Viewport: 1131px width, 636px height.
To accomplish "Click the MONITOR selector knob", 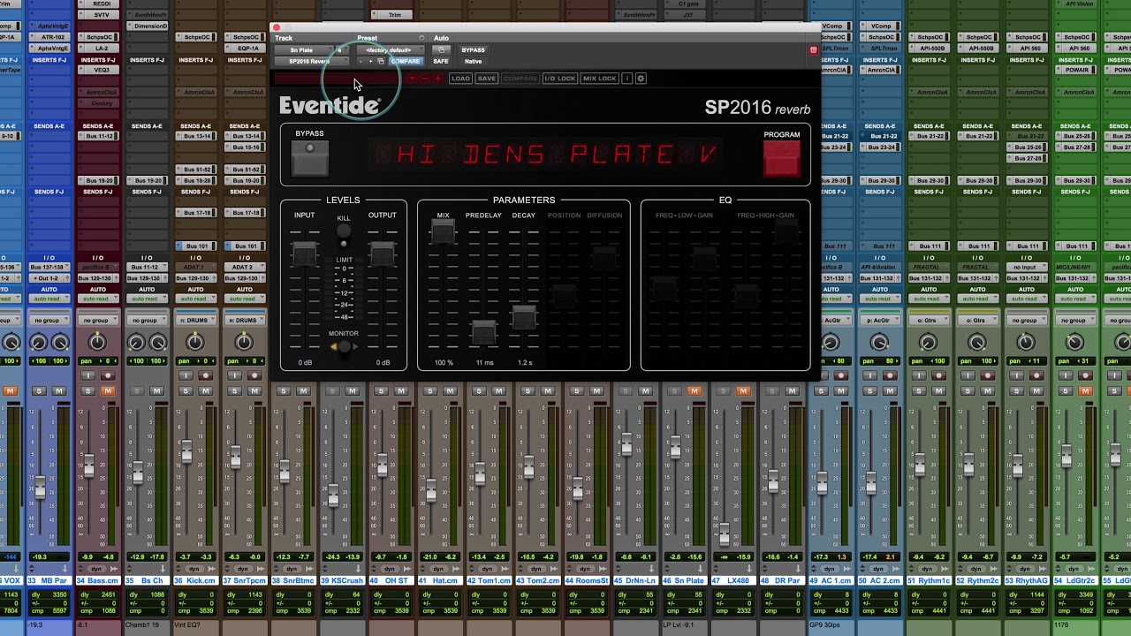I will 344,346.
